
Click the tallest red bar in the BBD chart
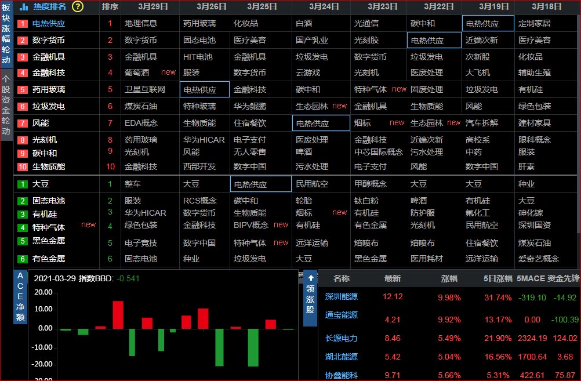(118, 315)
